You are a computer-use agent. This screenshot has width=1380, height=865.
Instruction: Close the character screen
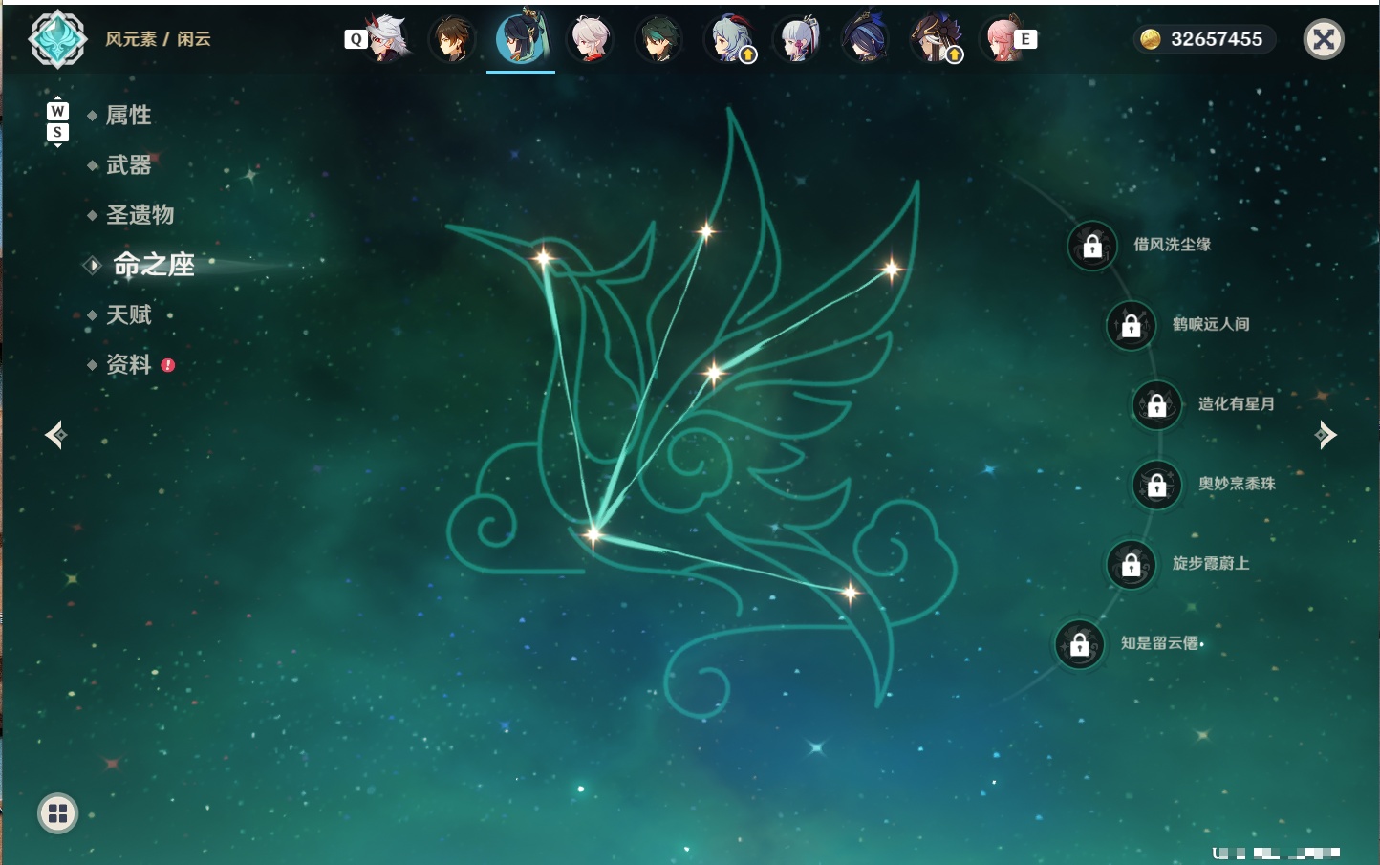(x=1324, y=39)
